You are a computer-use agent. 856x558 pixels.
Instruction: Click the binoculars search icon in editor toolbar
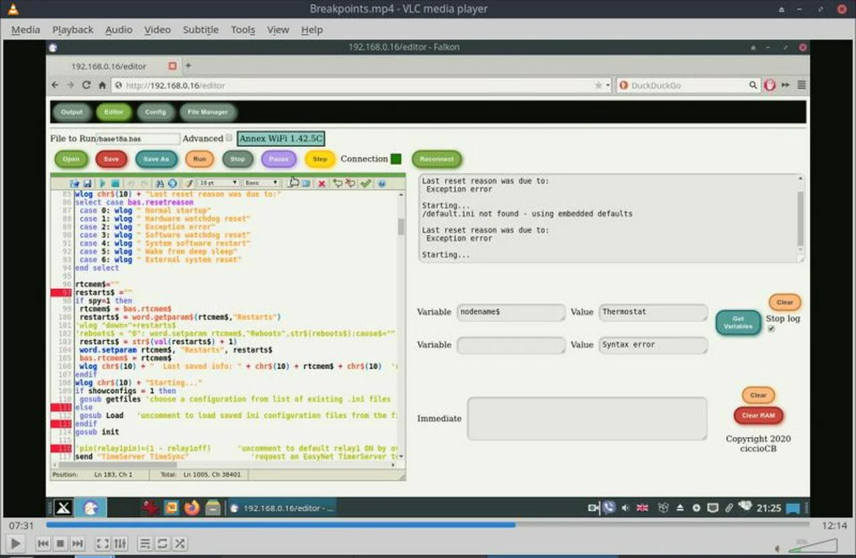tap(160, 183)
